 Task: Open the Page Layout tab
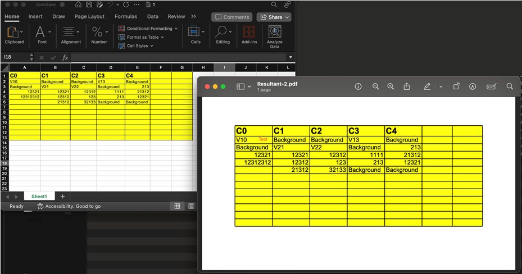coord(89,17)
